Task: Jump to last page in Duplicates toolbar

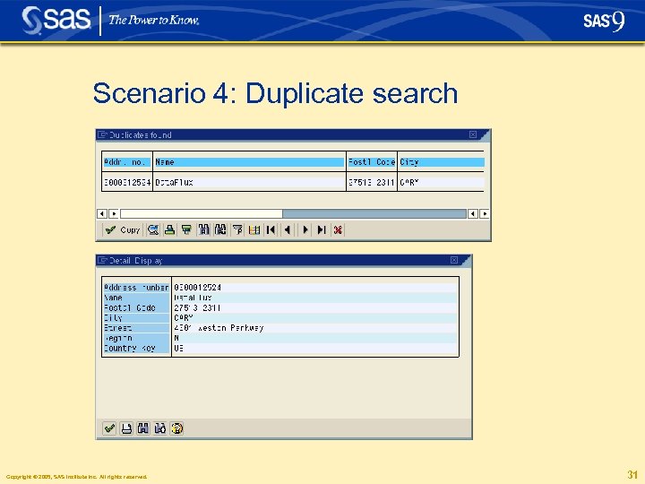Action: tap(322, 229)
